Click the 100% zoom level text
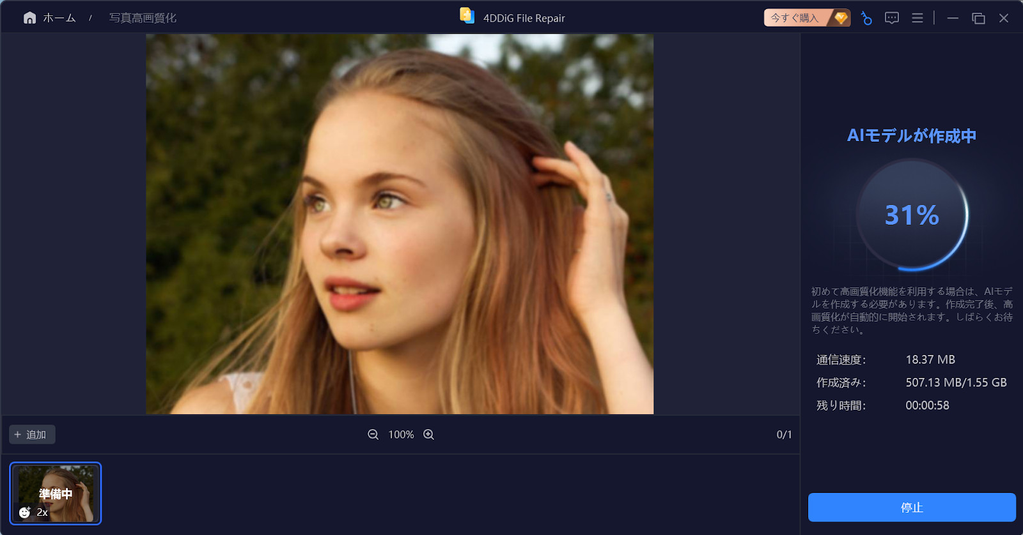 pyautogui.click(x=401, y=435)
